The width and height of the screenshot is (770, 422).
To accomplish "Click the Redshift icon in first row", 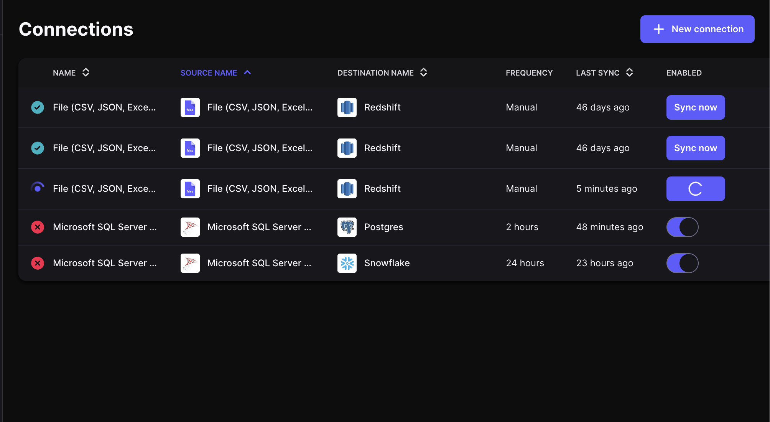I will coord(347,107).
